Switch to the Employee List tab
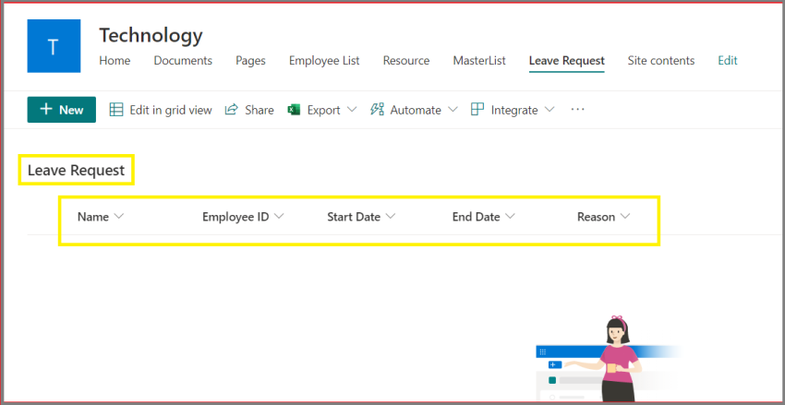Screen dimensions: 785x405 pos(324,61)
